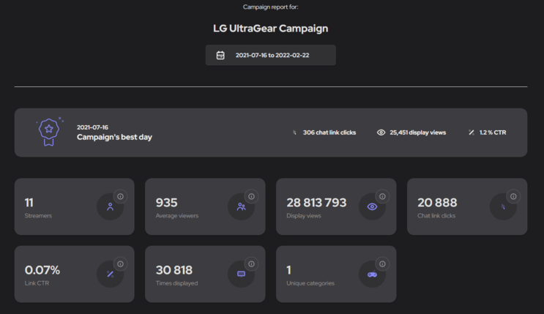Click the 0.07% Link CTR value
544x314 pixels.
click(x=42, y=270)
